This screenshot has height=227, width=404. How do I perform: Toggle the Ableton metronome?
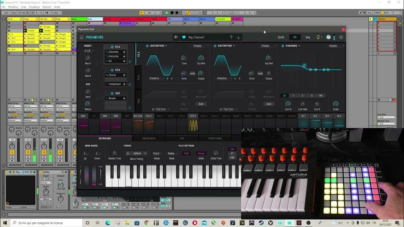click(47, 13)
